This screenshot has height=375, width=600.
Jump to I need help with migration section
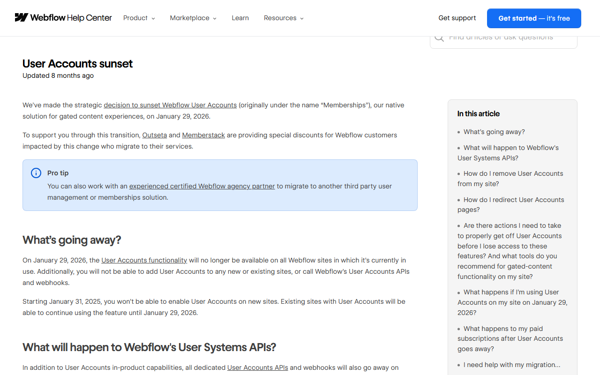(512, 365)
